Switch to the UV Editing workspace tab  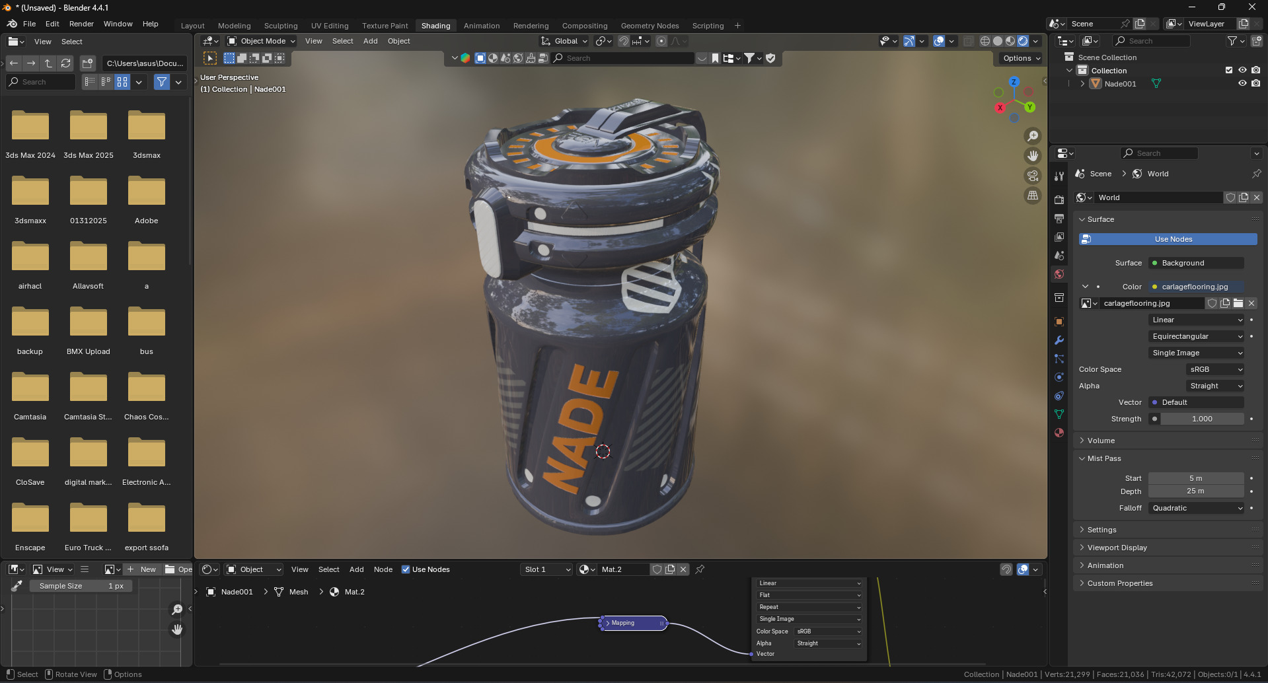pos(330,26)
